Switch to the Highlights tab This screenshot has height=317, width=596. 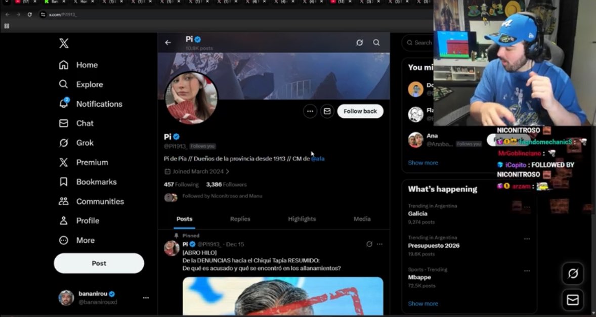point(302,219)
